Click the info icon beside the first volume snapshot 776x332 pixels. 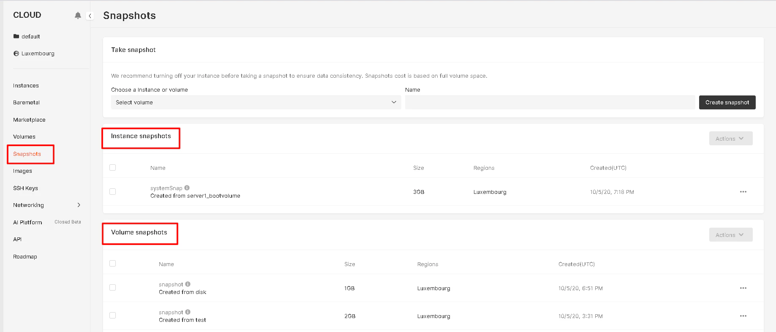point(188,284)
